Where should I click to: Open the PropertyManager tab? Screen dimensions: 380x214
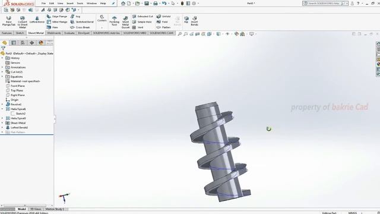coord(14,43)
